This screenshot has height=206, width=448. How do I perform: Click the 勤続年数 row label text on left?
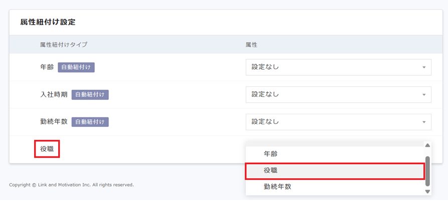click(x=54, y=121)
